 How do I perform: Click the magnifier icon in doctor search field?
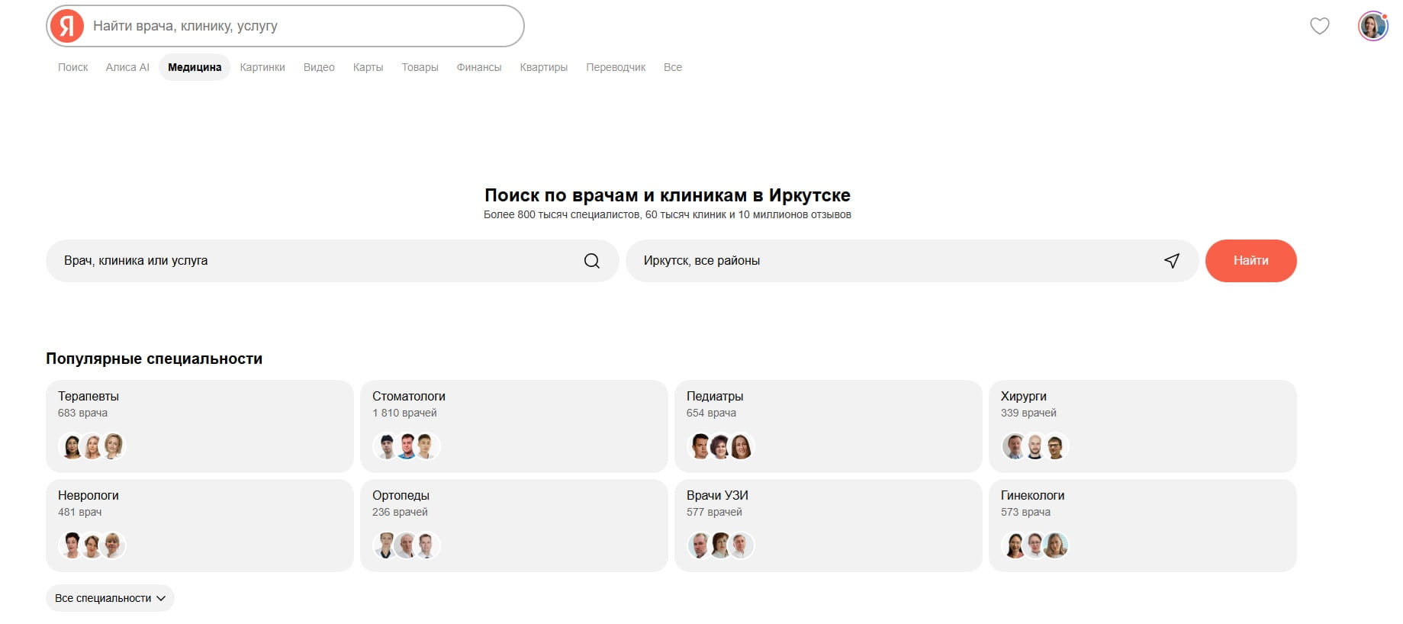pos(592,261)
